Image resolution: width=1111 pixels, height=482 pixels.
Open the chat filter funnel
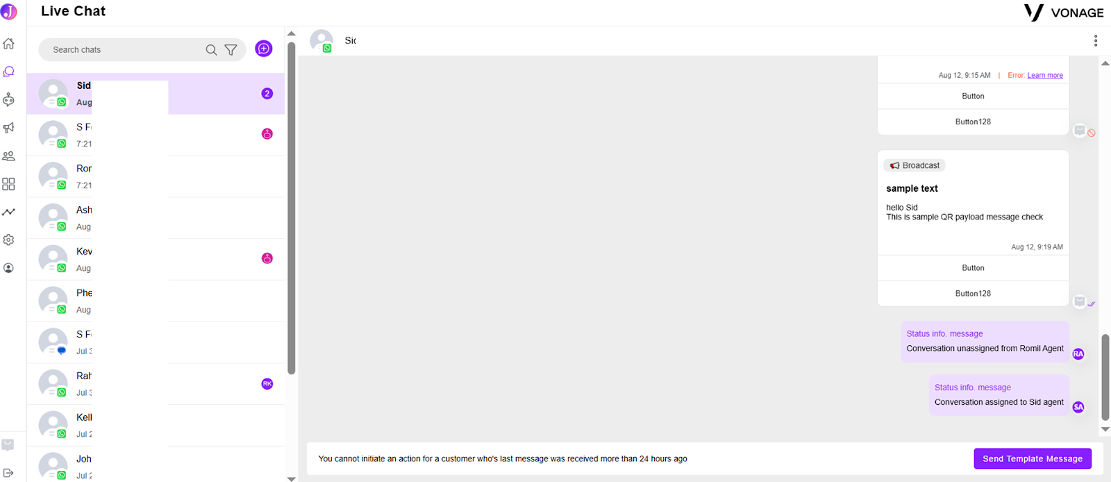(231, 50)
